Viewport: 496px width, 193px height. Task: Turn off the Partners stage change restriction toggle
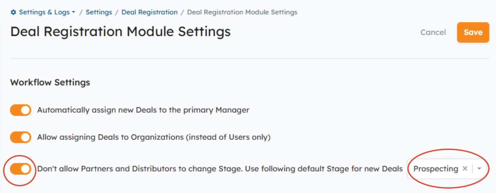(21, 169)
